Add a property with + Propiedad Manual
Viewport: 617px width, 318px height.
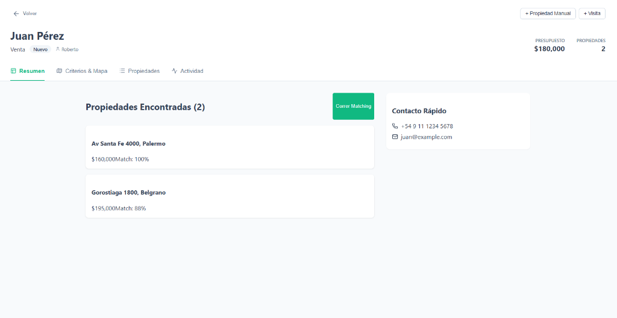click(548, 13)
